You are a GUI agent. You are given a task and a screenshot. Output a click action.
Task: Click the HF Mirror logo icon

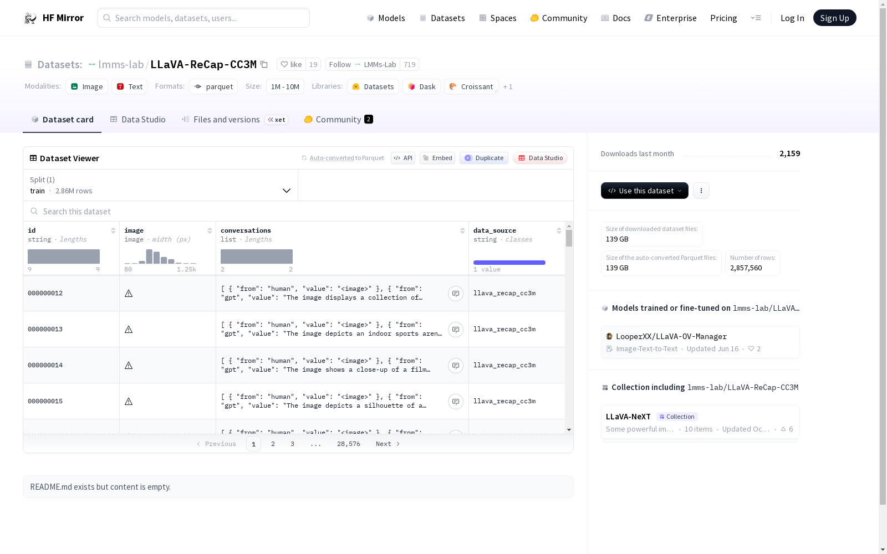(x=30, y=18)
